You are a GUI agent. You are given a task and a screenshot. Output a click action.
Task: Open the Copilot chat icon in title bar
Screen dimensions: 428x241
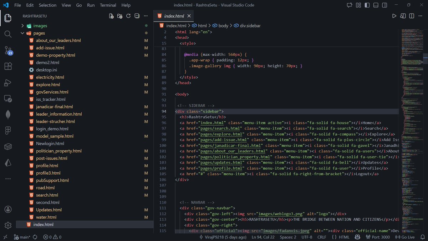click(x=350, y=5)
